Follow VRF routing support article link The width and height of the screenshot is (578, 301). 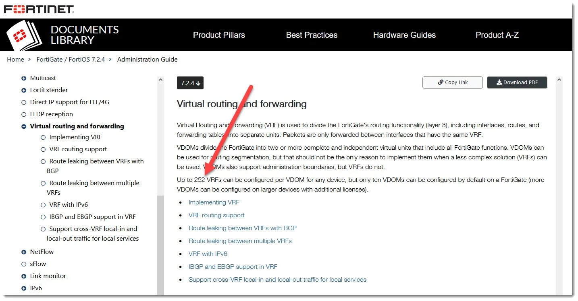pyautogui.click(x=216, y=215)
